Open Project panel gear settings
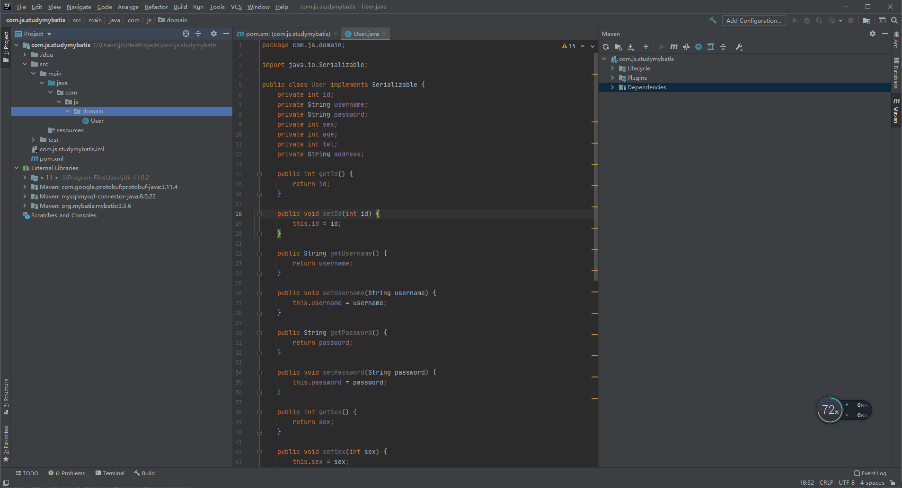 pyautogui.click(x=214, y=34)
